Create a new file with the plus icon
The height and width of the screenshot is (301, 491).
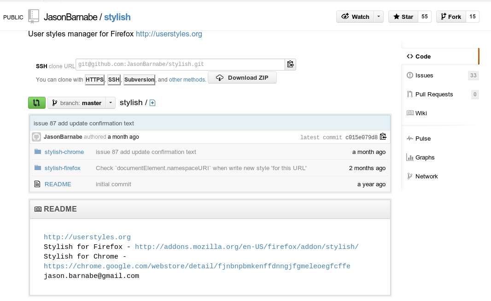152,103
